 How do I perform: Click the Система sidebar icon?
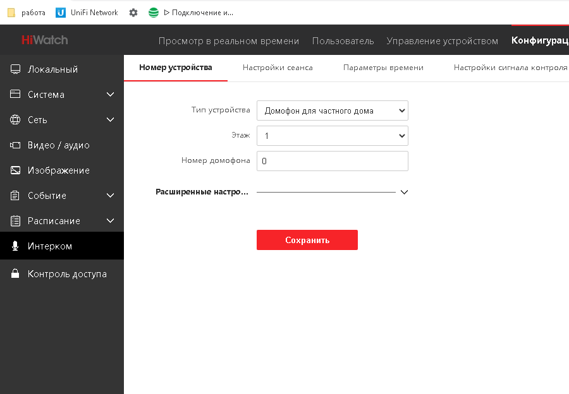15,94
